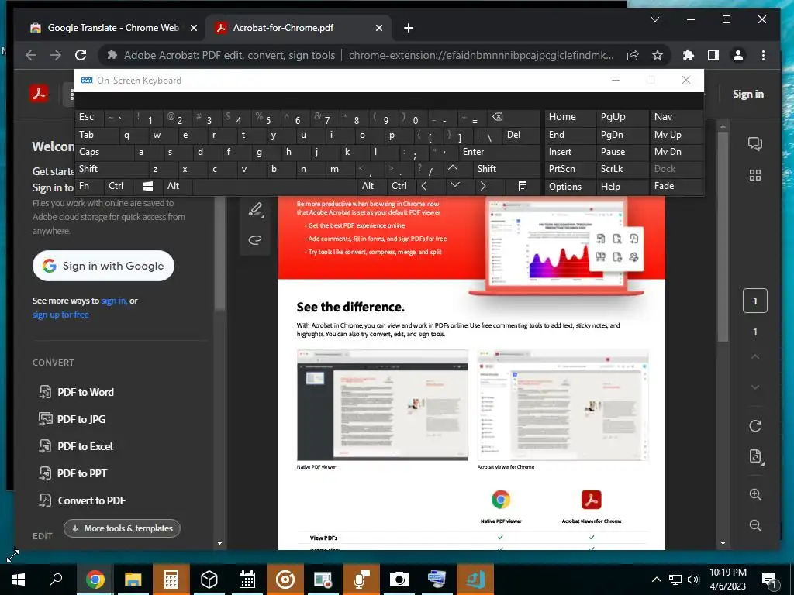Select the highlight pen tool
Viewport: 794px width, 595px height.
click(256, 210)
